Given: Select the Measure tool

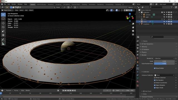Looking at the screenshot, I should pyautogui.click(x=3, y=44).
